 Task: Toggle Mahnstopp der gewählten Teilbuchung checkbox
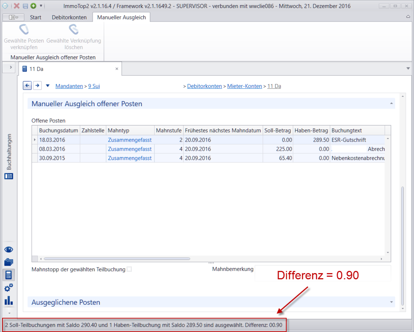pyautogui.click(x=129, y=269)
